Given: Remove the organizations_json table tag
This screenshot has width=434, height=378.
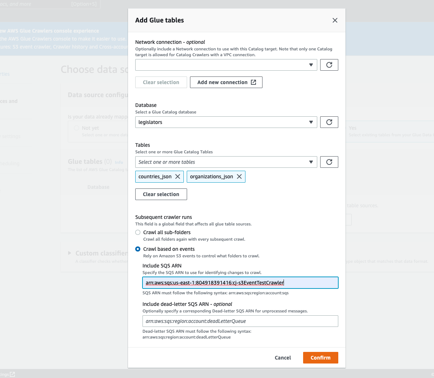Looking at the screenshot, I should click(x=239, y=176).
